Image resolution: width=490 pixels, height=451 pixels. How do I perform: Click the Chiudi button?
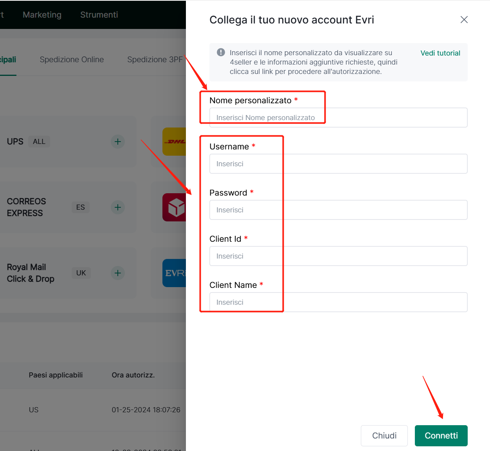[384, 436]
